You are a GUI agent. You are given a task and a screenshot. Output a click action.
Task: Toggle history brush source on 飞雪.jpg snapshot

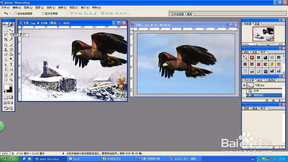point(244,85)
